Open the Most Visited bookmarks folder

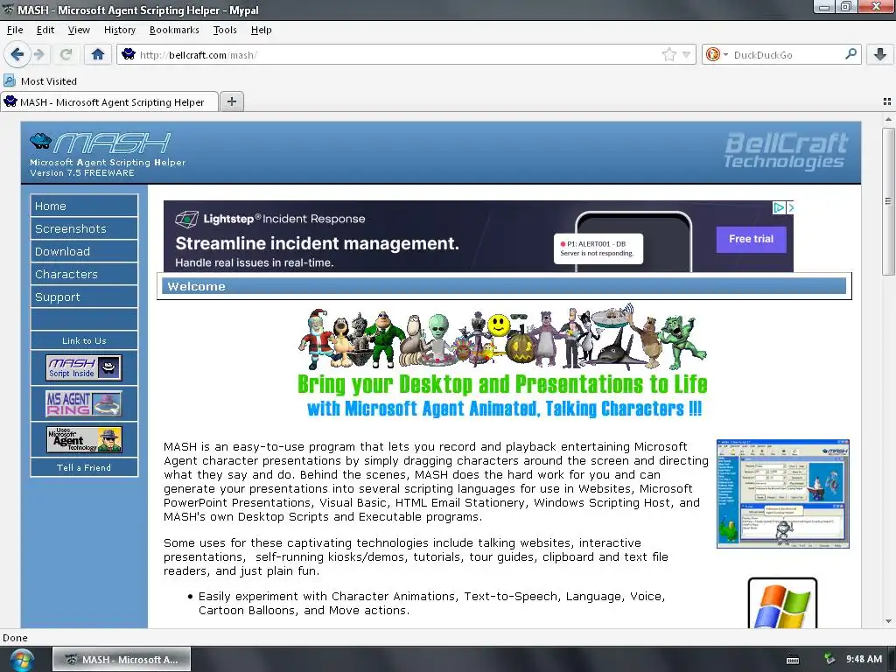40,81
